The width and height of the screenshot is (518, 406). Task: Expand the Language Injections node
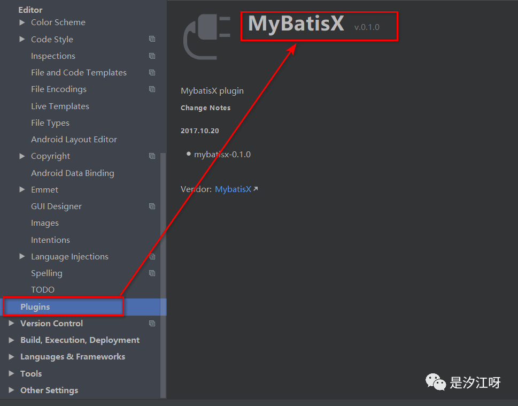click(x=22, y=256)
